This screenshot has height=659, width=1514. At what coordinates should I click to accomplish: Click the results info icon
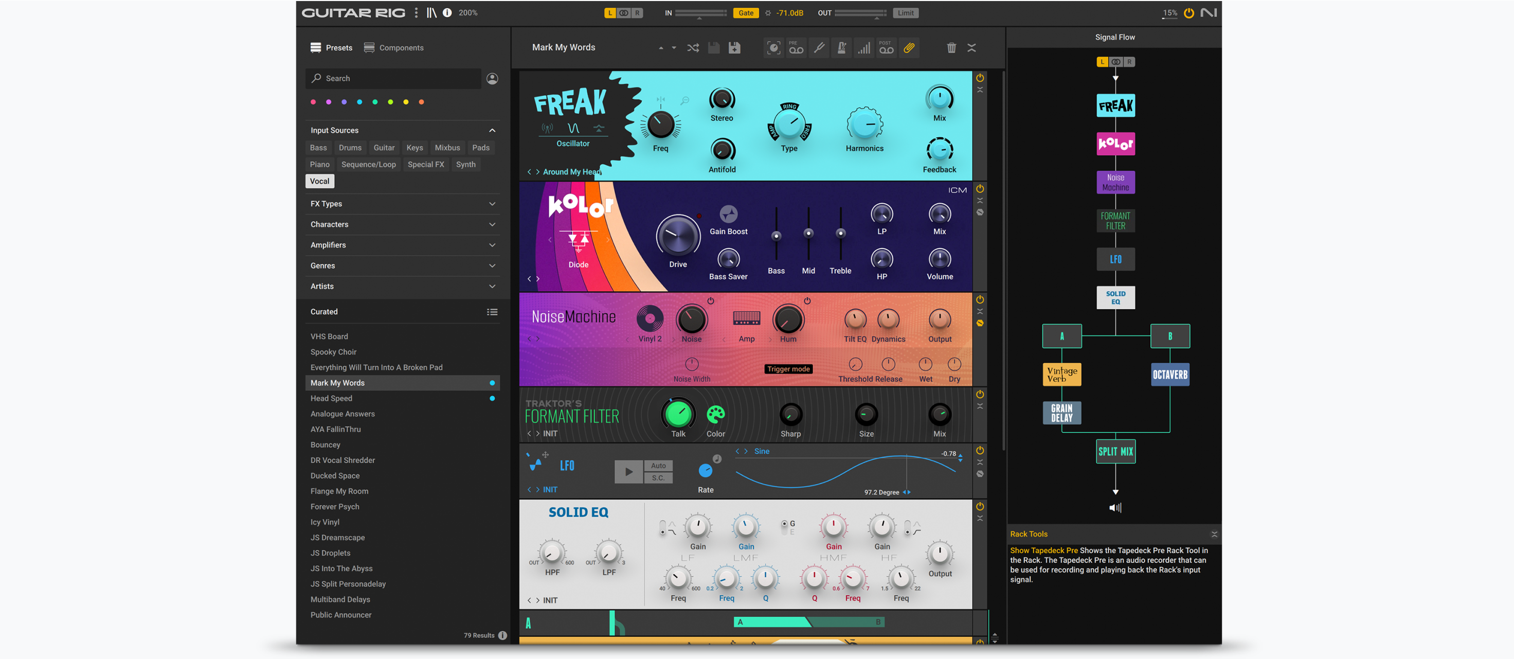[x=502, y=635]
